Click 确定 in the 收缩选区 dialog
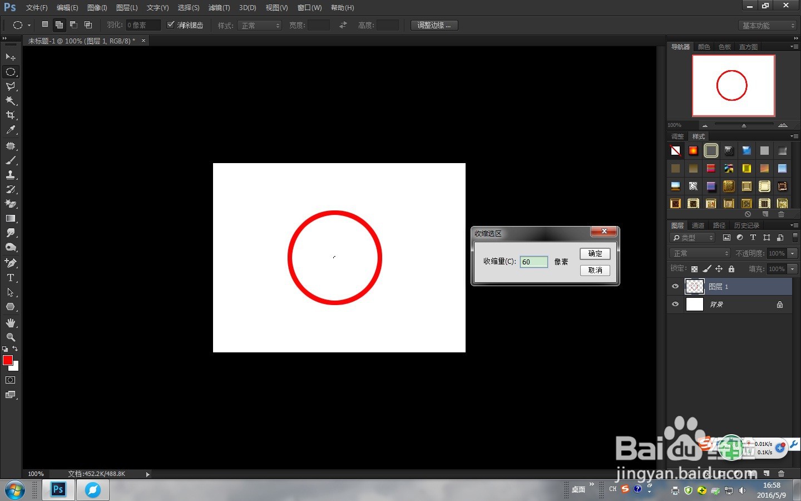This screenshot has height=501, width=801. (595, 254)
